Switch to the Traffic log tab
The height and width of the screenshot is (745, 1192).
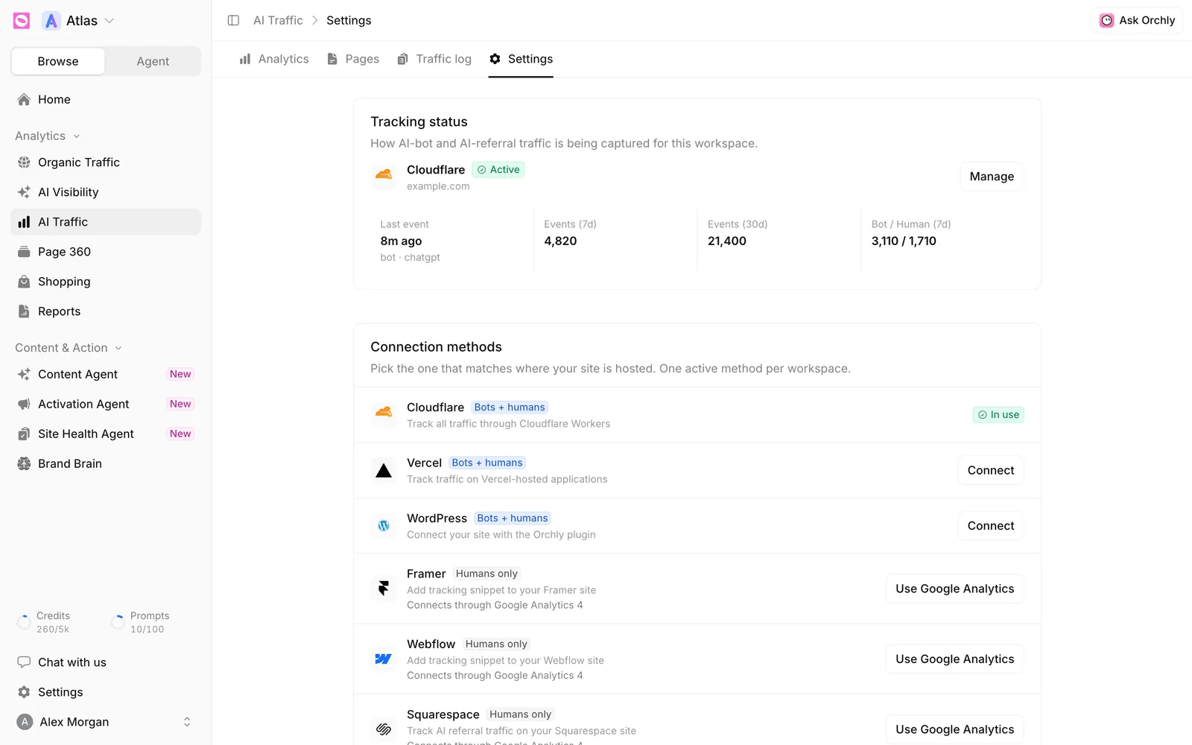point(434,59)
